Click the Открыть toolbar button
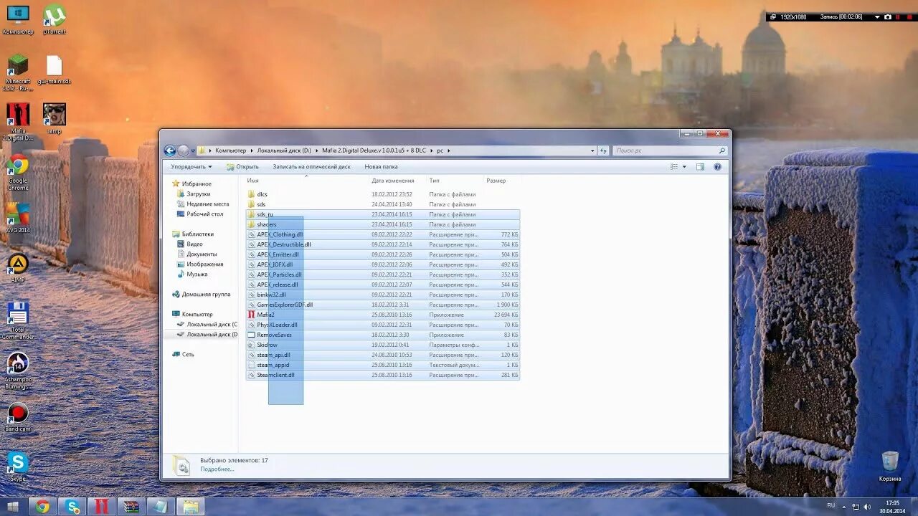Viewport: 918px width, 516px height. (243, 166)
